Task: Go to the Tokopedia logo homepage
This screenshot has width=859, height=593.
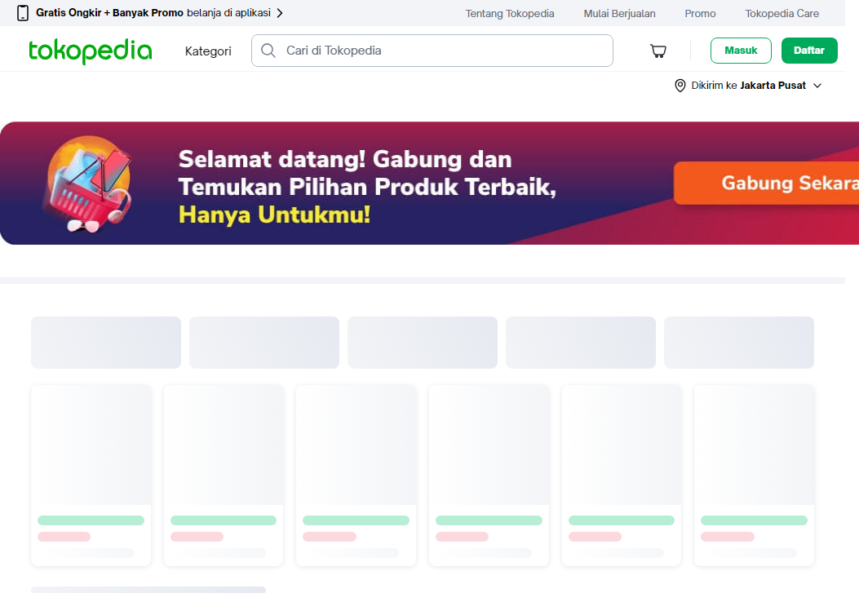Action: point(91,51)
